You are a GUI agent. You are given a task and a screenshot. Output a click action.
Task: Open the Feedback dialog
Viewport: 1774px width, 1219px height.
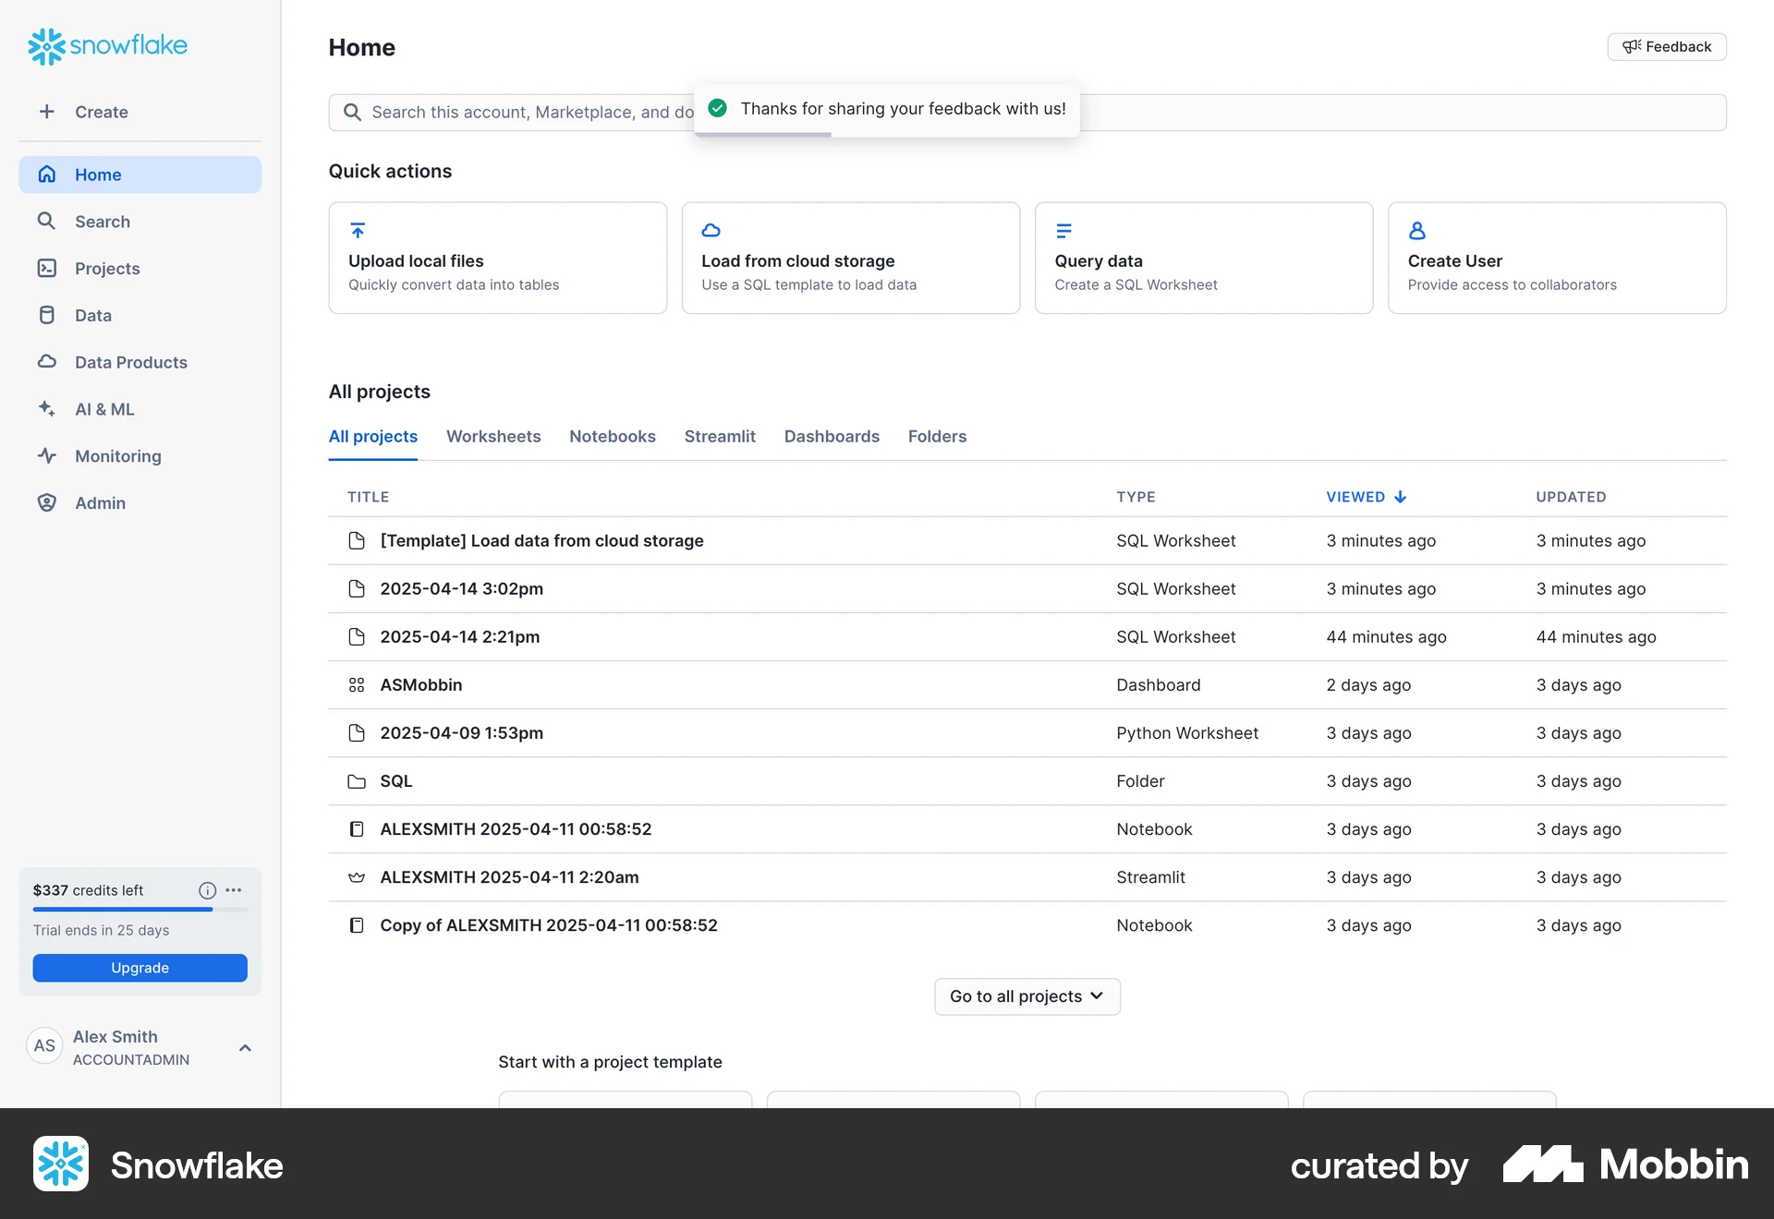1666,46
